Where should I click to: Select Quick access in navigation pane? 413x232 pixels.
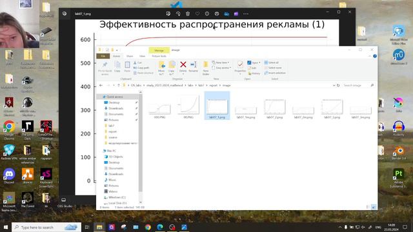click(115, 97)
